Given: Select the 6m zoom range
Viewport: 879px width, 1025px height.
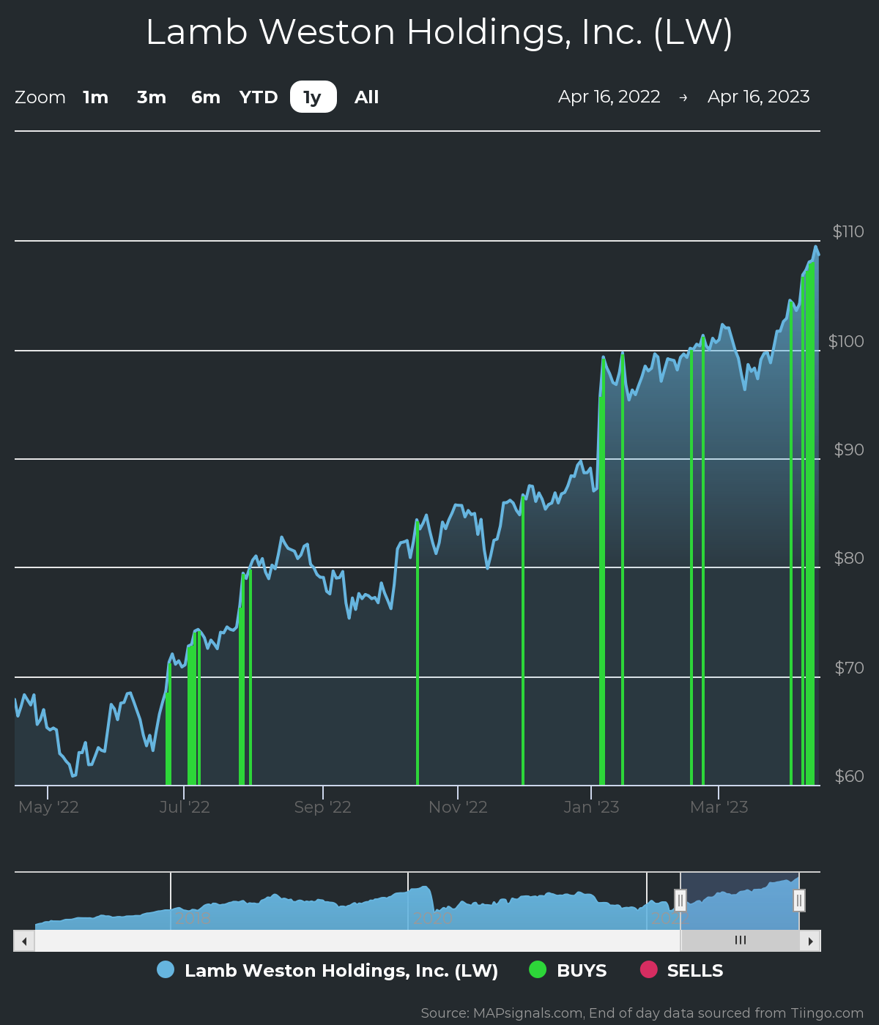Looking at the screenshot, I should (206, 97).
